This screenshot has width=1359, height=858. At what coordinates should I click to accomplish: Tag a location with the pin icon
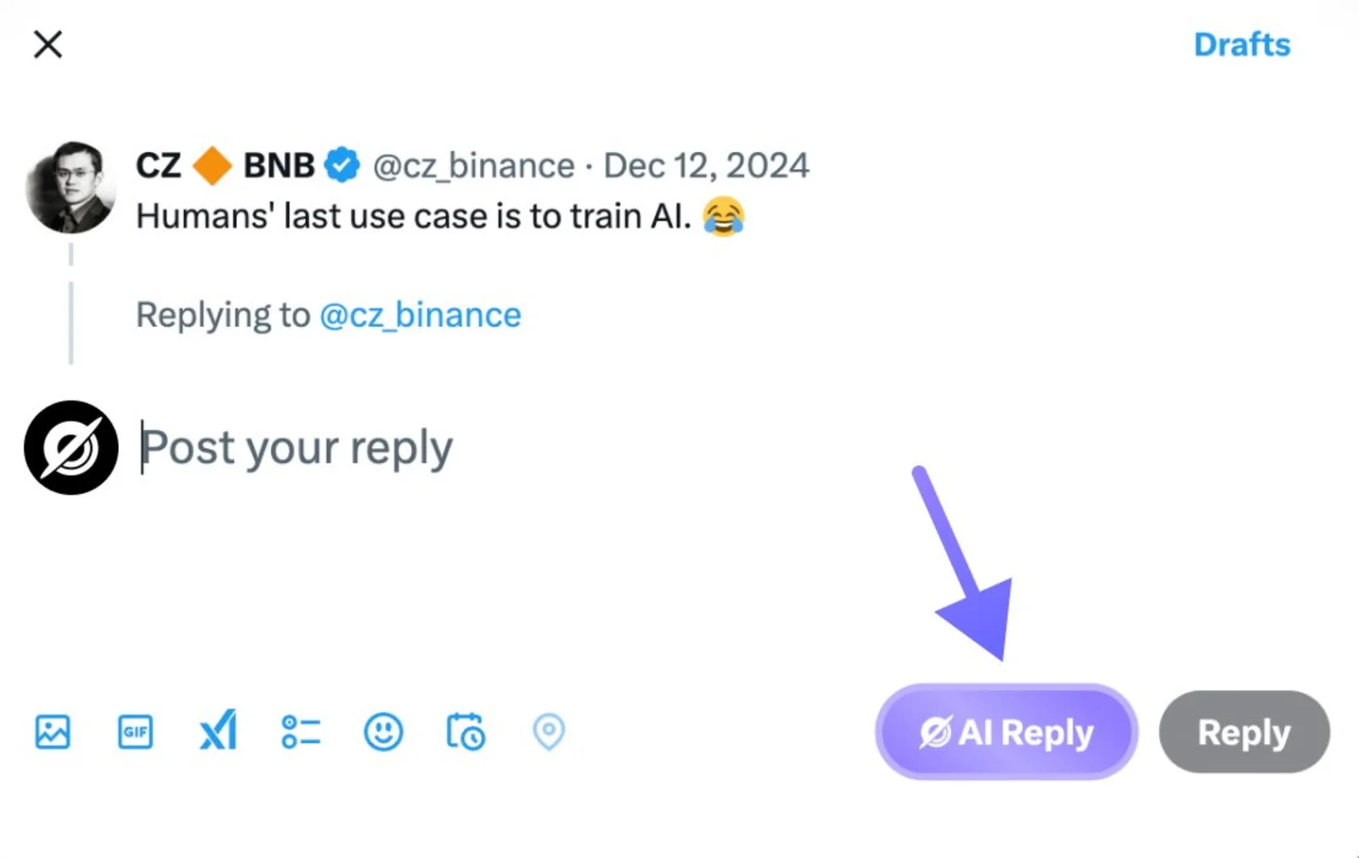(549, 732)
